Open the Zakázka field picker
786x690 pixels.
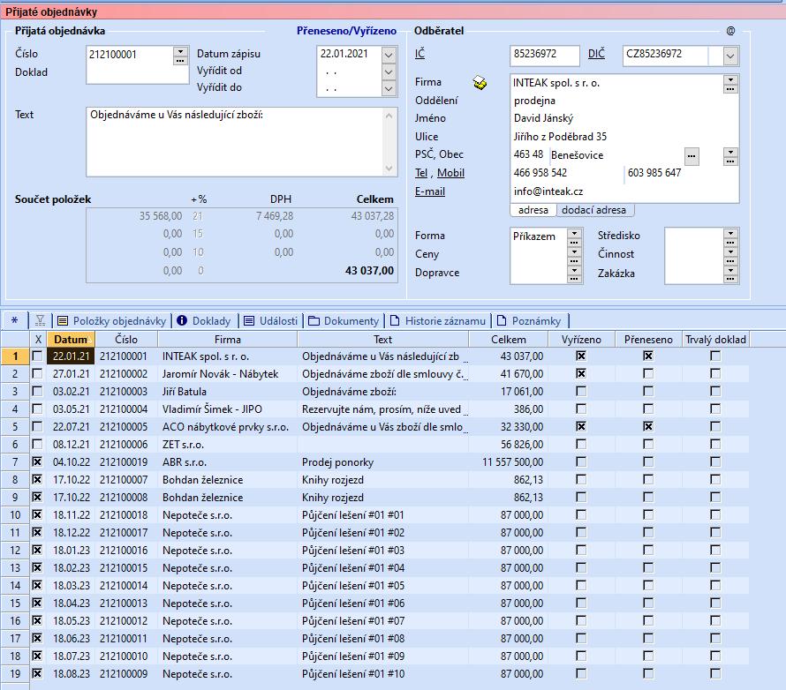(x=730, y=274)
